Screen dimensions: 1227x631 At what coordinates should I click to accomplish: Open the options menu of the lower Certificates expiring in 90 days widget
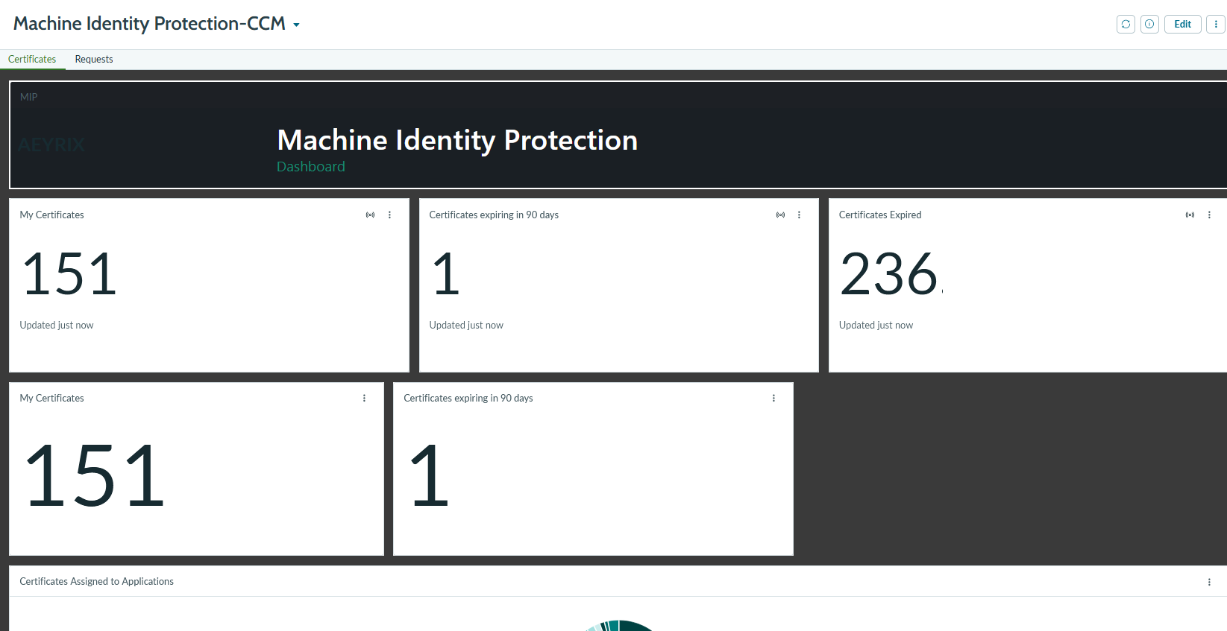pyautogui.click(x=773, y=398)
